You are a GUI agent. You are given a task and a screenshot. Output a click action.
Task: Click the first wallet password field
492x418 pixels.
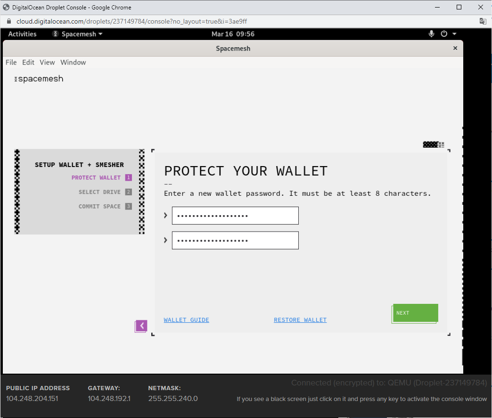click(x=235, y=216)
